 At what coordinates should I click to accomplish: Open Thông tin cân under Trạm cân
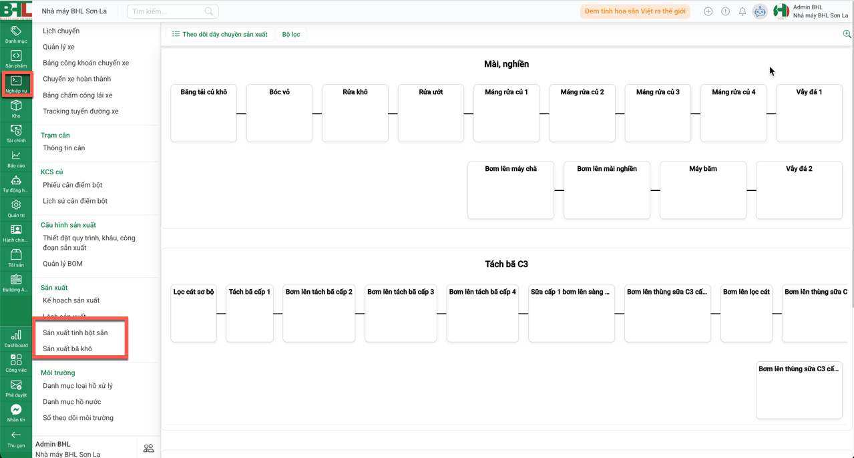coord(63,148)
